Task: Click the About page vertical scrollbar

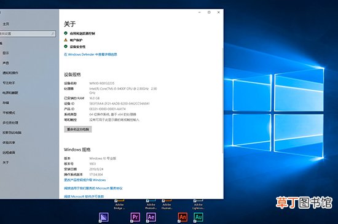Action: tap(222, 101)
